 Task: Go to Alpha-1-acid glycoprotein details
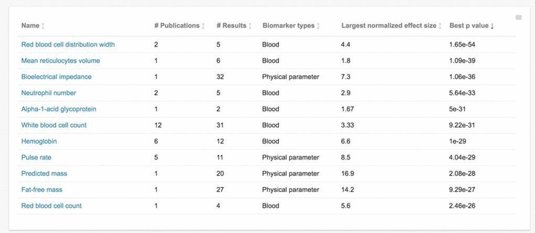pos(59,109)
